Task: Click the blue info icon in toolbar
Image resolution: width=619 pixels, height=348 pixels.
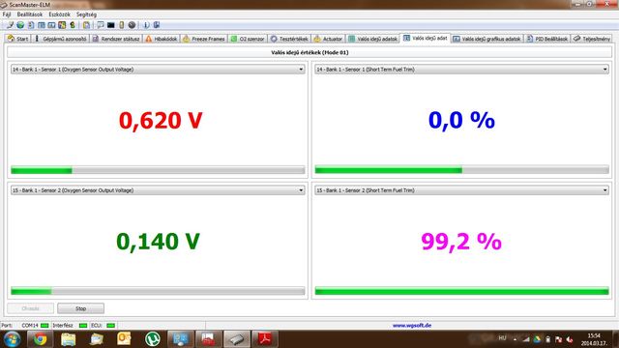Action: (146, 25)
